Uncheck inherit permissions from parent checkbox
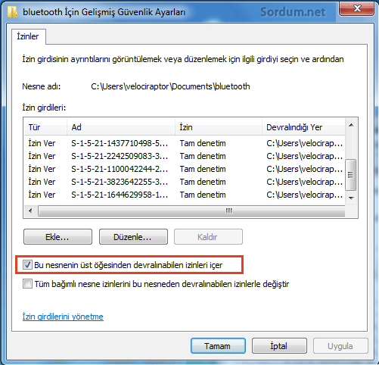This screenshot has width=379, height=365. coord(27,265)
